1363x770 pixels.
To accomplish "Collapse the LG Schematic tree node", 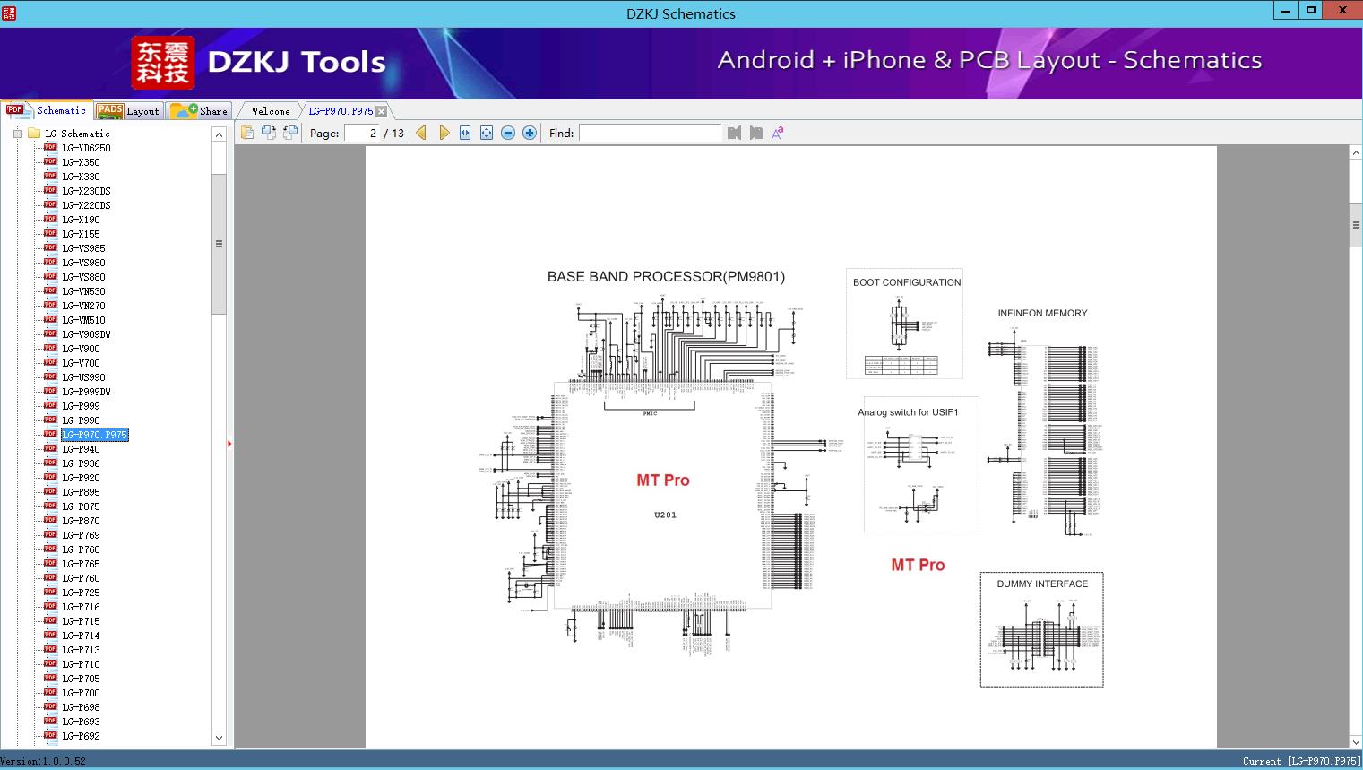I will coord(17,134).
